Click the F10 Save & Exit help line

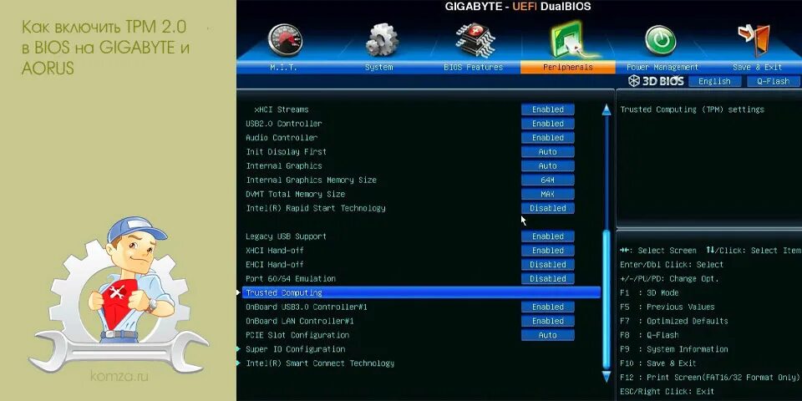657,363
